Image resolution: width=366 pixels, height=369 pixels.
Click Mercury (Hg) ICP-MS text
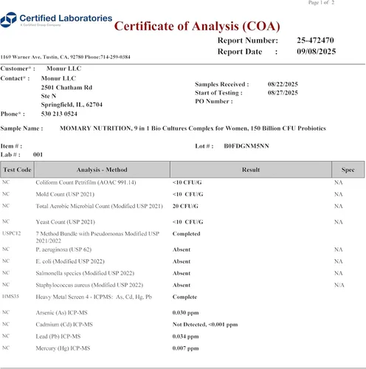(63, 348)
